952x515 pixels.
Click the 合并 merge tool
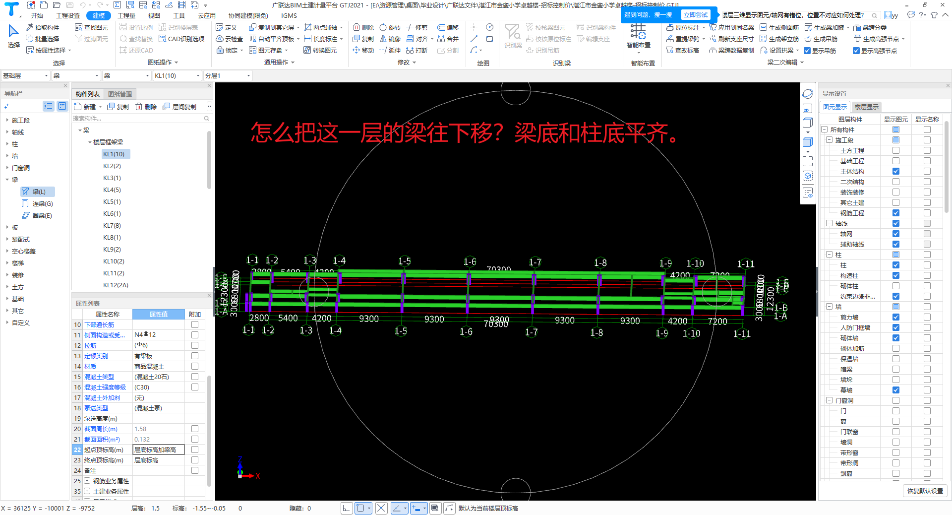pos(448,39)
